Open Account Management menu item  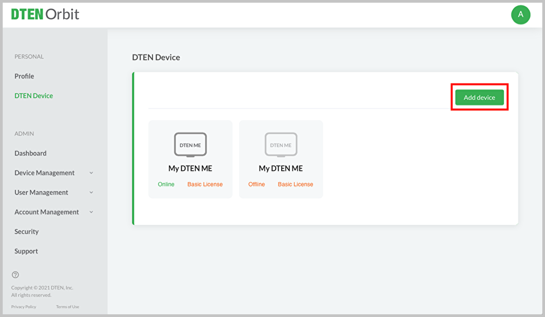46,212
